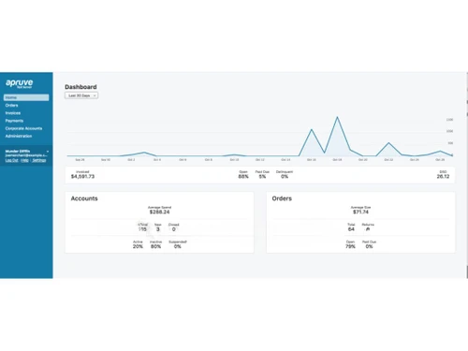Click the Dashboard heading
The image size is (468, 351).
80,87
